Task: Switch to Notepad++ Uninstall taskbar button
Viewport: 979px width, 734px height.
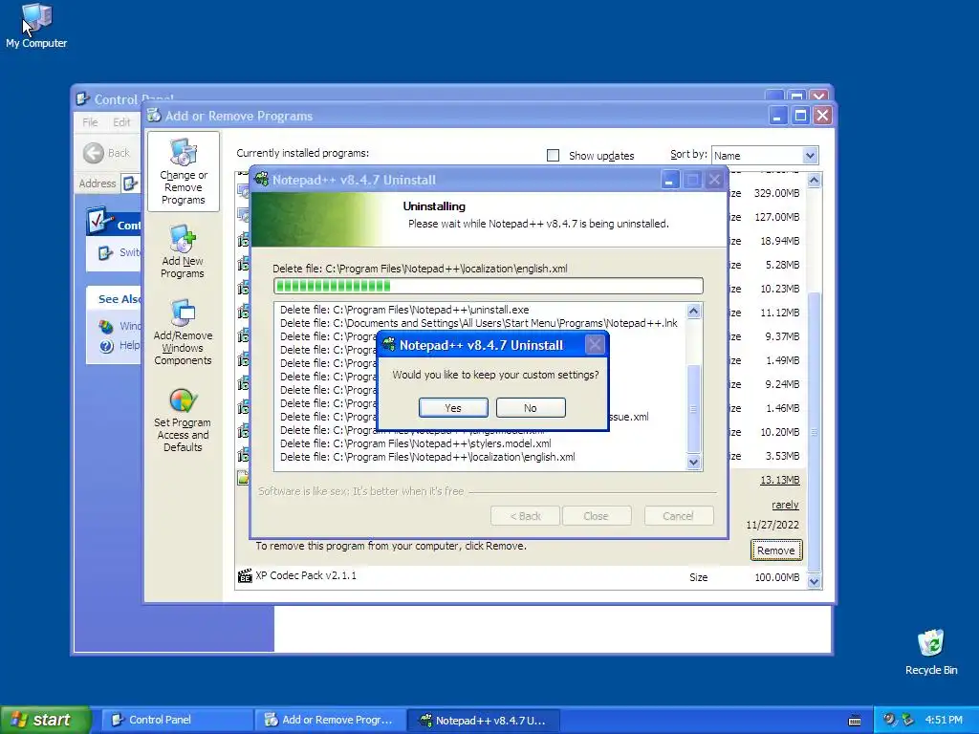Action: point(483,721)
